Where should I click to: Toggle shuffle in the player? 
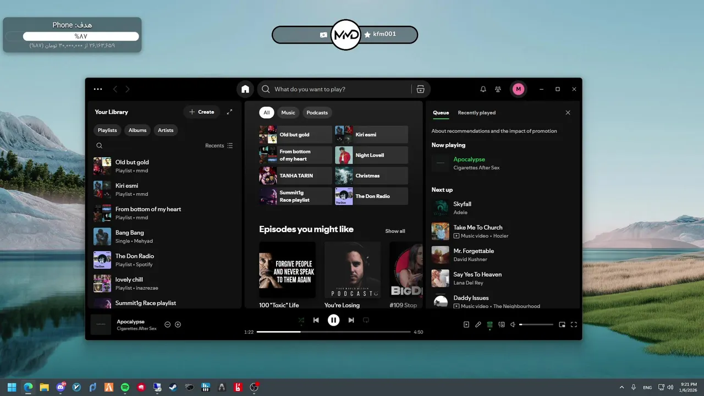301,320
